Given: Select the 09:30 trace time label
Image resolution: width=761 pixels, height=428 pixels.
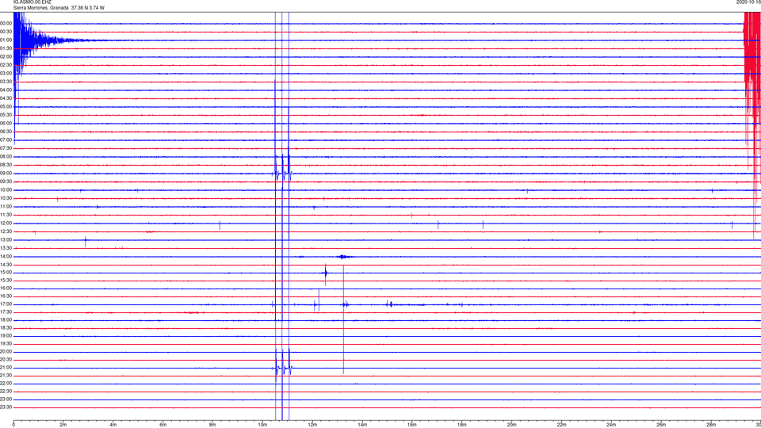Looking at the screenshot, I should [x=6, y=182].
